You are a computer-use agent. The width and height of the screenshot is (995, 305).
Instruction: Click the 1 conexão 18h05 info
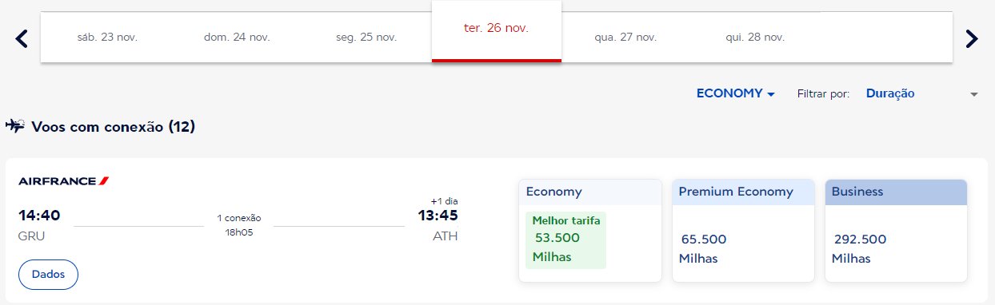pyautogui.click(x=239, y=224)
